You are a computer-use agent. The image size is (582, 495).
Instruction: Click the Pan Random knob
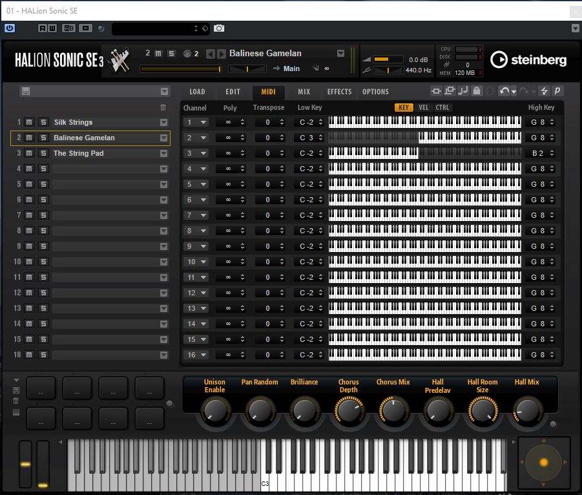click(x=260, y=411)
